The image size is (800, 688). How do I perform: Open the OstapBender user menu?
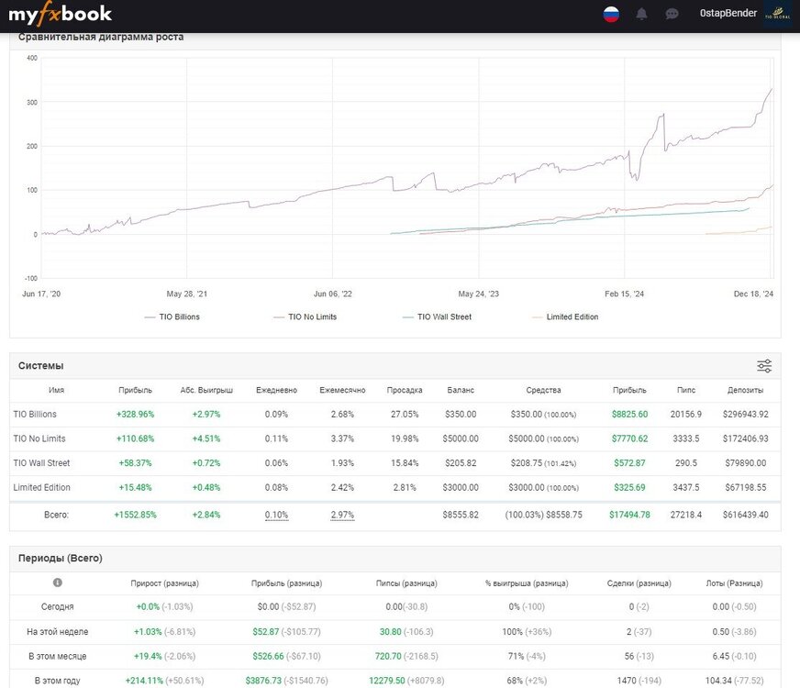[x=728, y=13]
